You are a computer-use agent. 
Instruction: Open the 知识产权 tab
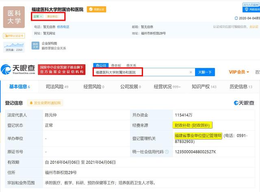point(204,87)
